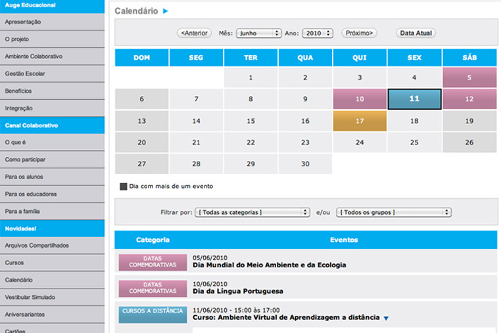Select the orange day 17 cell
This screenshot has width=501, height=333.
(359, 121)
